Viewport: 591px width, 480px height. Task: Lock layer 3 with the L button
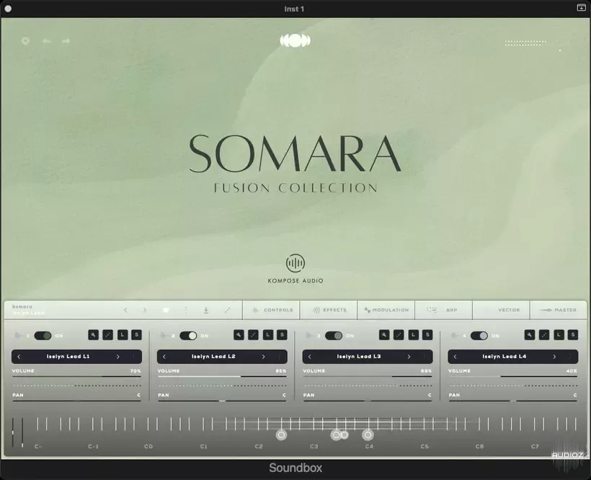(x=414, y=334)
